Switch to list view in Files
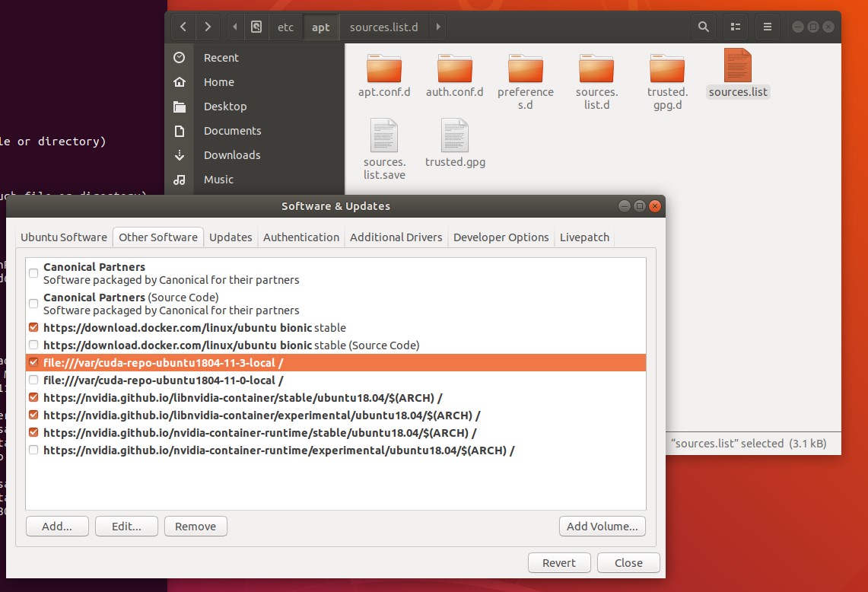 [x=735, y=27]
